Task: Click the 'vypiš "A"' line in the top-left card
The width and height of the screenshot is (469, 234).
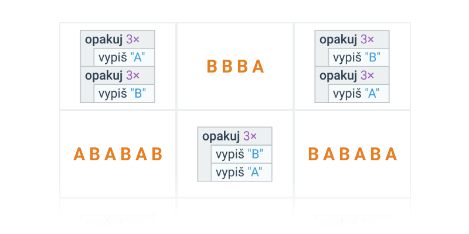Action: click(124, 57)
